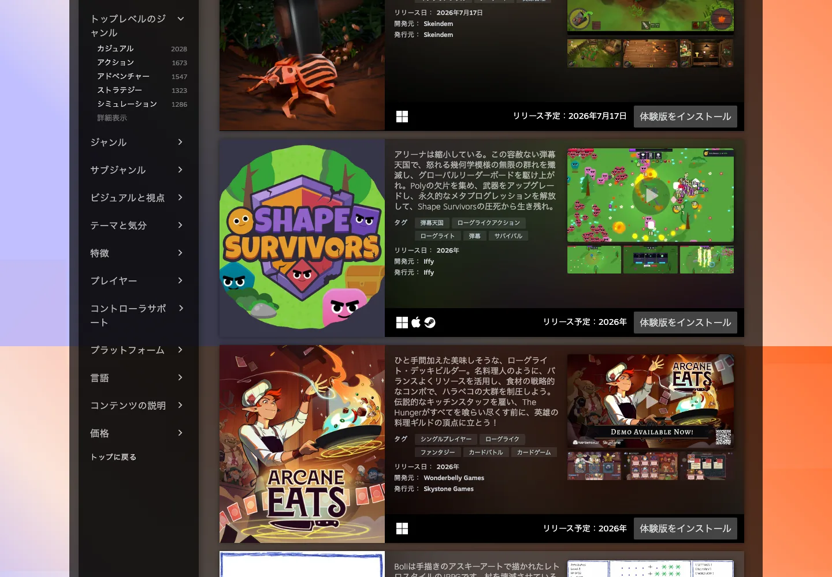The height and width of the screenshot is (577, 832).
Task: Select third small Arcane Eats screenshot thumbnail
Action: point(707,466)
